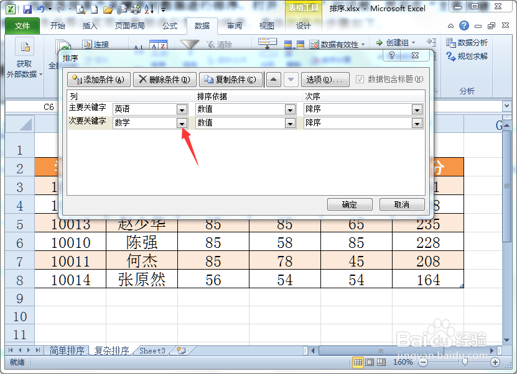This screenshot has height=374, width=517.
Task: Open the Undo history dropdown arrow
Action: (x=50, y=9)
